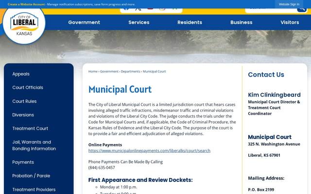
Task: Click the Create a Website Account link
Action: pos(26,4)
